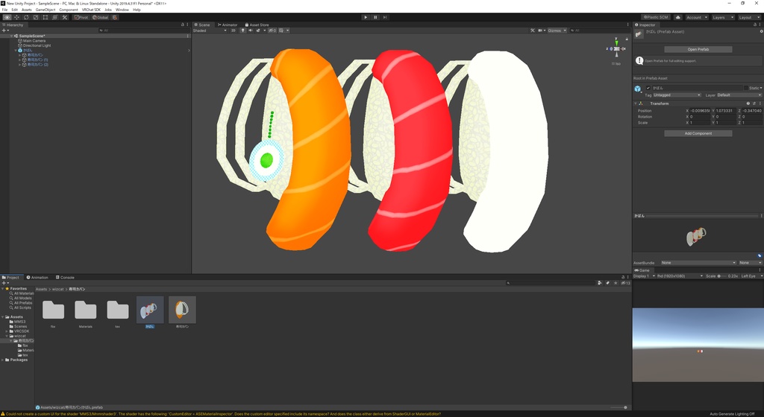Open the Layer Default dropdown
Image resolution: width=764 pixels, height=417 pixels.
click(739, 95)
